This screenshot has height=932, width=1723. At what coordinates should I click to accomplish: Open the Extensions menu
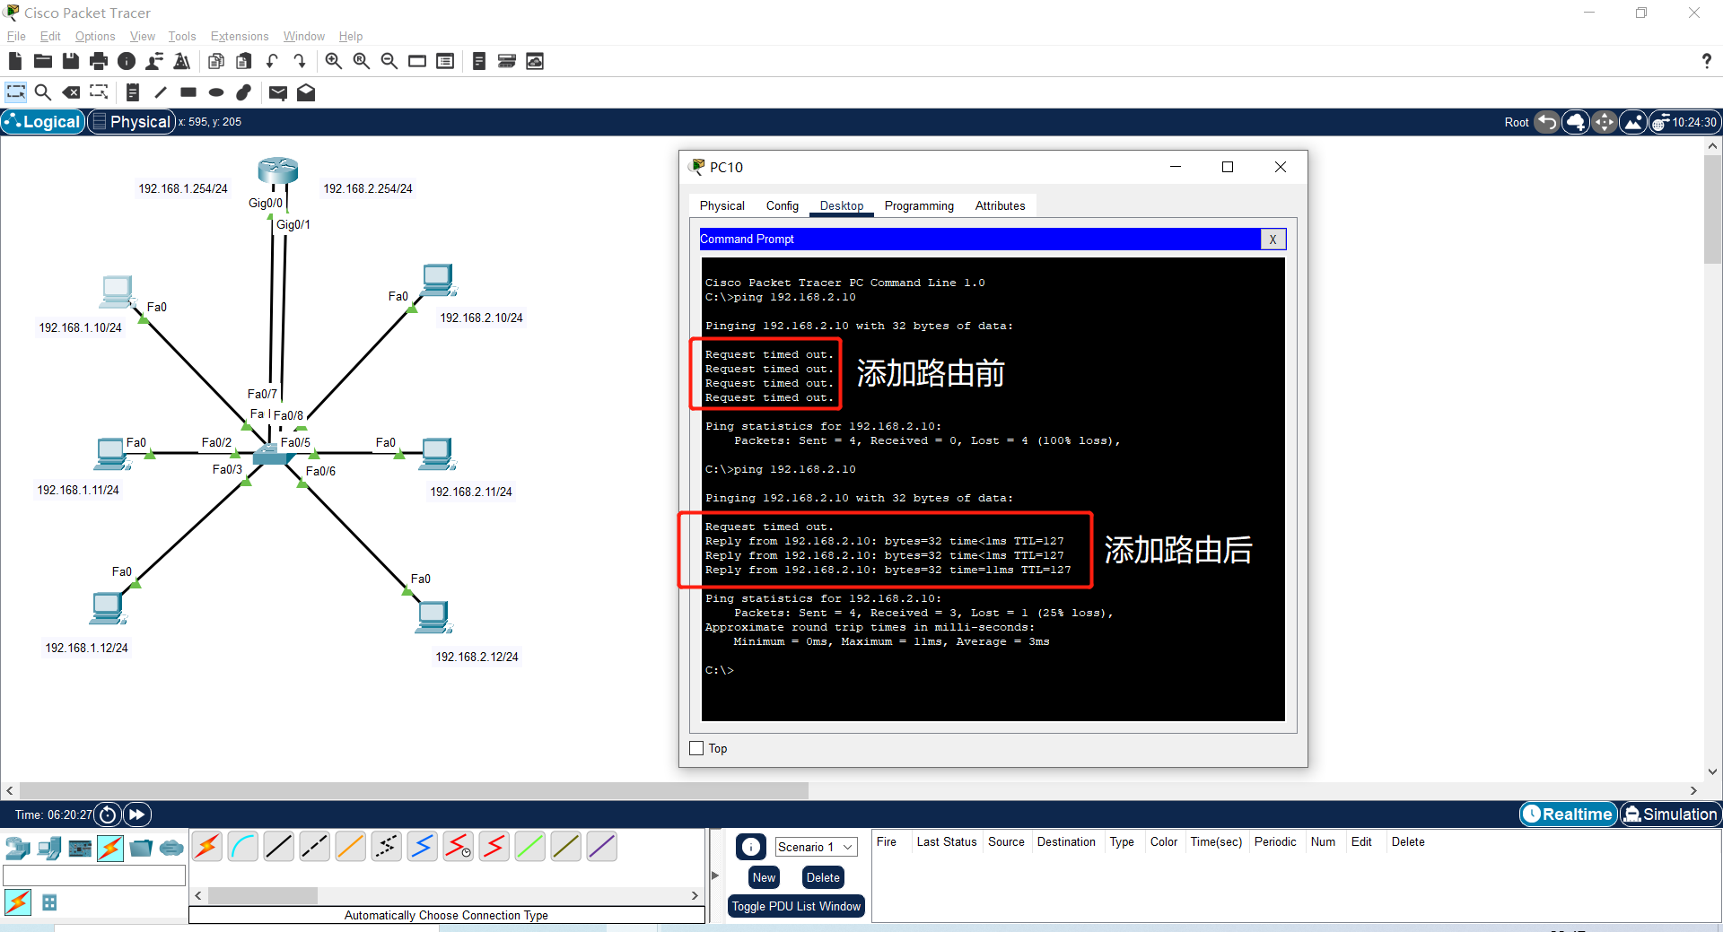point(240,36)
